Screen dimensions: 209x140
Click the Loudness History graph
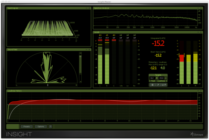click(x=102, y=106)
